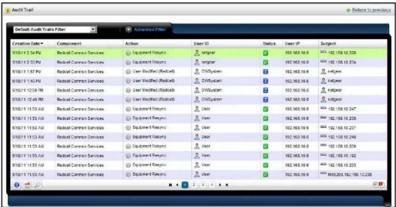Select Equipment Resync text in the 2:33 PM row
Viewport: 396px width, 207px height.
149,62
